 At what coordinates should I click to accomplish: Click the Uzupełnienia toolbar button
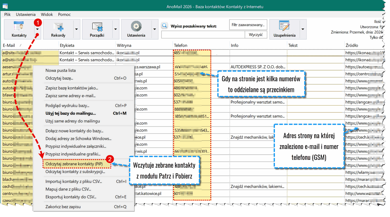[x=284, y=29]
